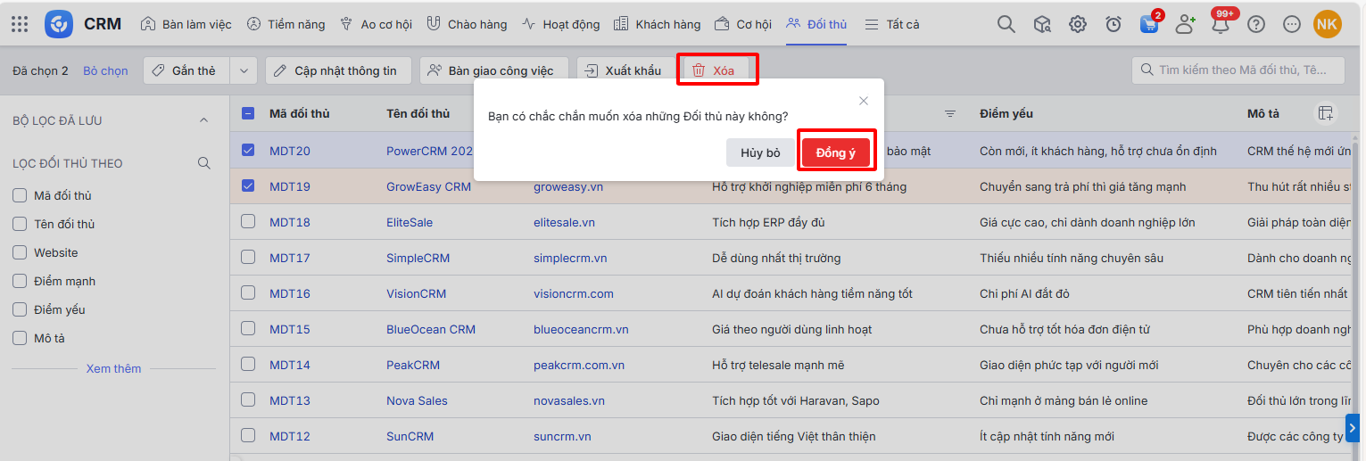Open the notifications bell icon
The width and height of the screenshot is (1366, 461).
tap(1220, 25)
